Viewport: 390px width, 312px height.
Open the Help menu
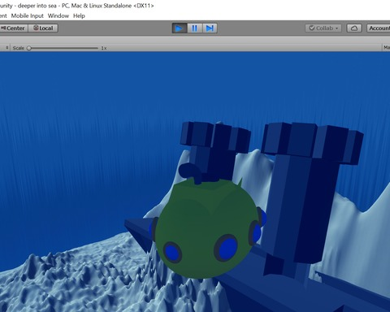(79, 15)
